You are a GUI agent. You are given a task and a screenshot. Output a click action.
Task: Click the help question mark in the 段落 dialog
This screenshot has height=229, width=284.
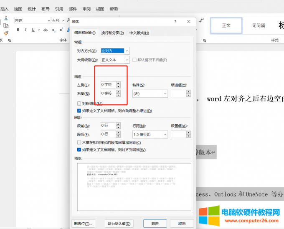(175, 22)
